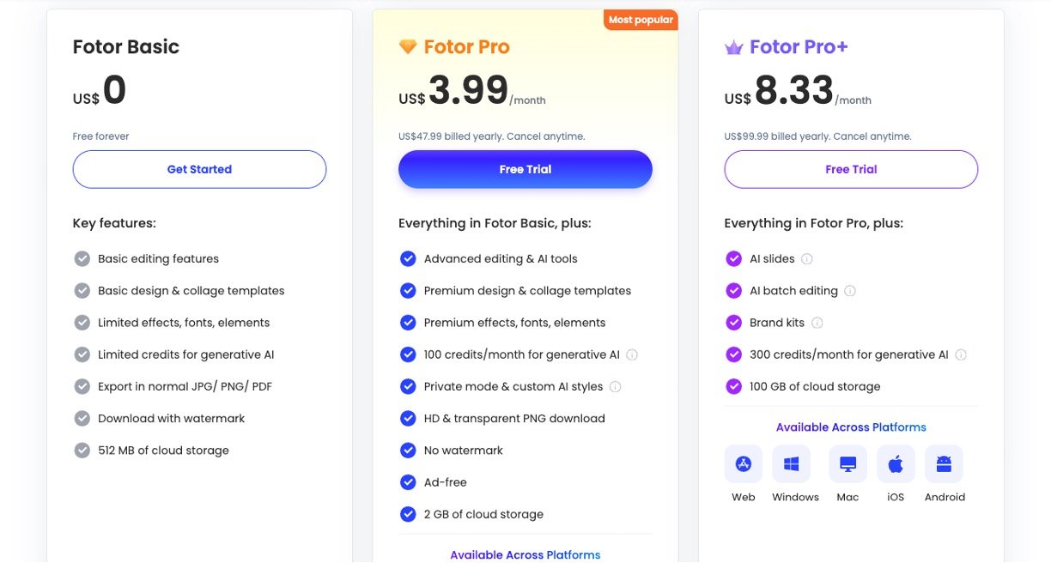Click the iOS platform icon
This screenshot has height=563, width=1051.
point(896,464)
